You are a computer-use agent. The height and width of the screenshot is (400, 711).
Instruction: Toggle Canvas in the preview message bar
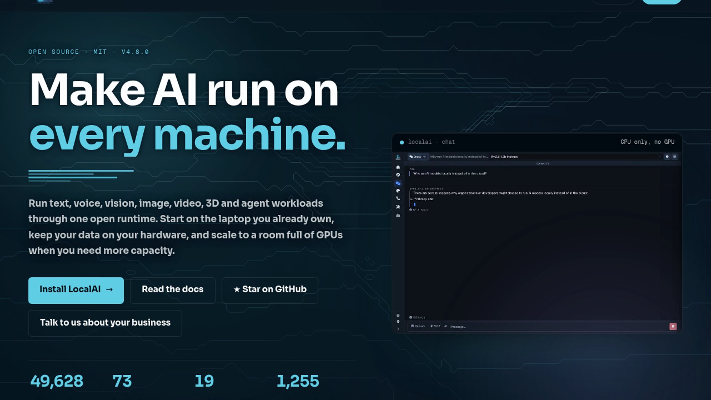[418, 326]
